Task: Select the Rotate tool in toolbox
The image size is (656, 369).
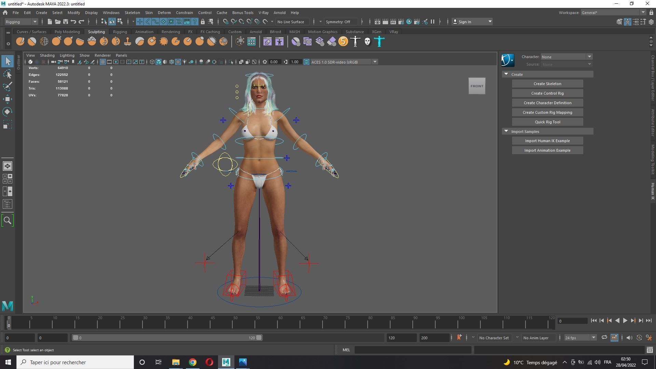Action: point(8,112)
